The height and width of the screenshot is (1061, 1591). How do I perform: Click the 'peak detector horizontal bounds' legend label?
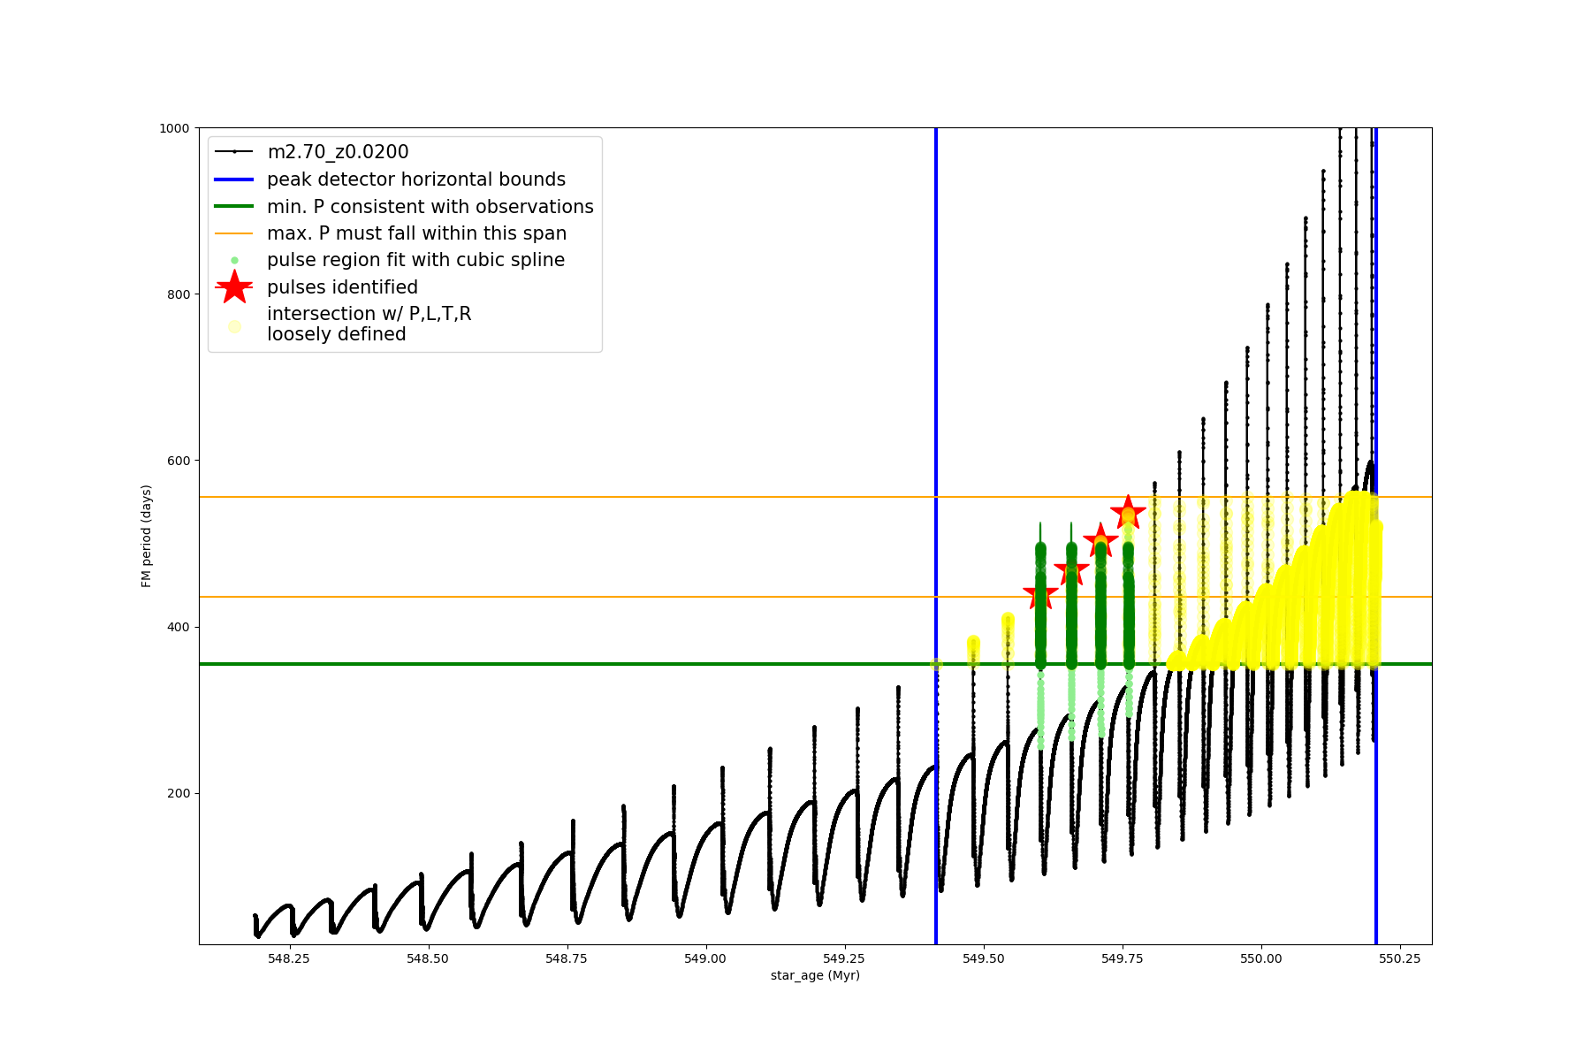(x=416, y=179)
